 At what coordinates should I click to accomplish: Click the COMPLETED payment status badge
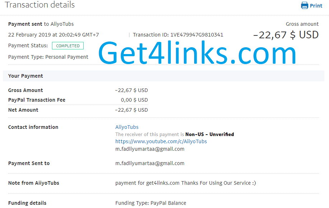point(68,46)
